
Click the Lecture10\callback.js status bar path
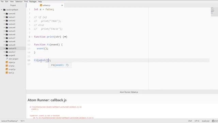10,121
